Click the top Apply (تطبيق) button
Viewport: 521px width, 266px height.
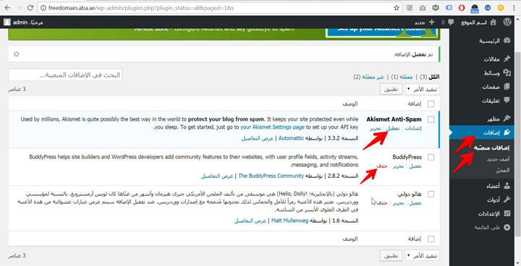(391, 89)
